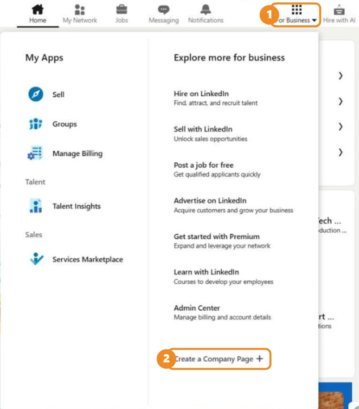Click the For Business grid icon

tap(297, 10)
